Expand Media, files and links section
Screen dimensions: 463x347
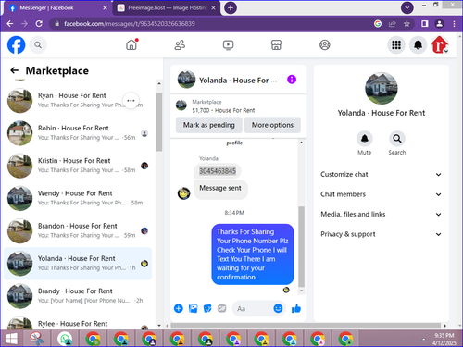tap(382, 215)
